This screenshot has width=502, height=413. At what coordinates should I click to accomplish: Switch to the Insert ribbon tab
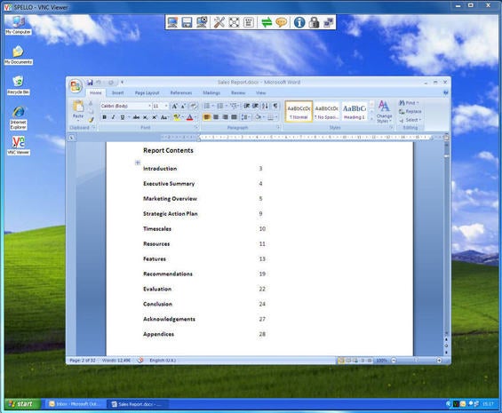point(117,93)
